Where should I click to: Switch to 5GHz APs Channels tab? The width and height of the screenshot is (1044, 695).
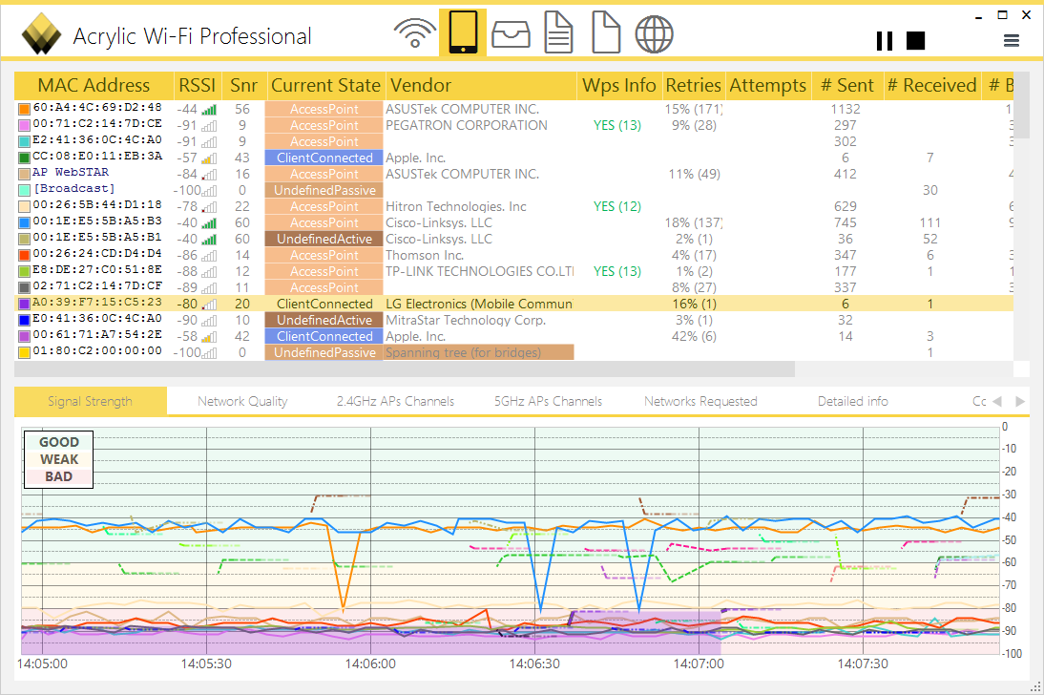548,401
